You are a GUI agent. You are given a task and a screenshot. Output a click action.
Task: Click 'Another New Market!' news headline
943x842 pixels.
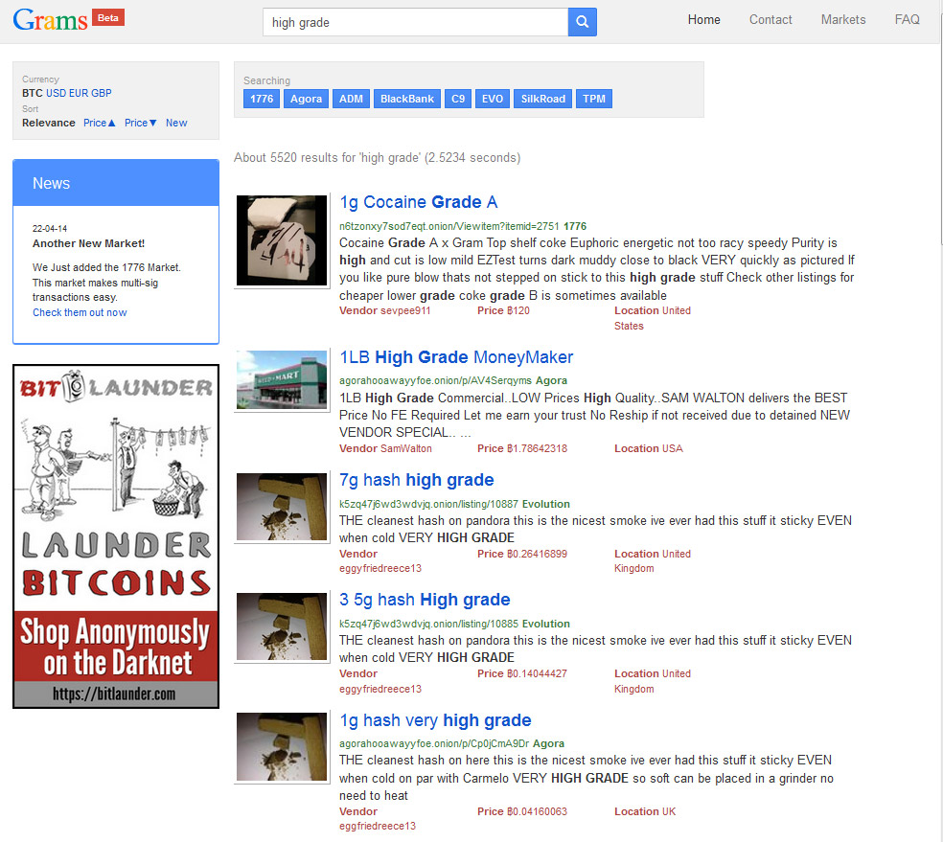tap(88, 243)
